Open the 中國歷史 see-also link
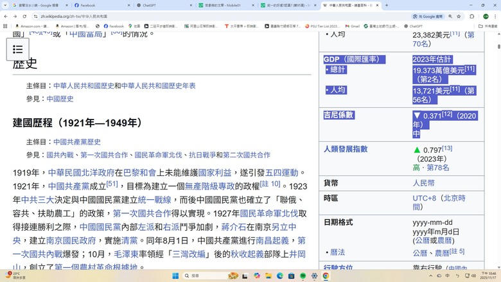 pos(60,99)
